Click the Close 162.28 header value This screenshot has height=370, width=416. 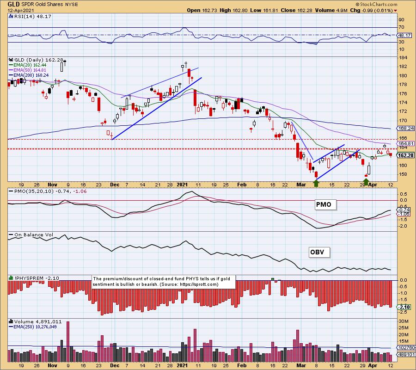point(297,10)
